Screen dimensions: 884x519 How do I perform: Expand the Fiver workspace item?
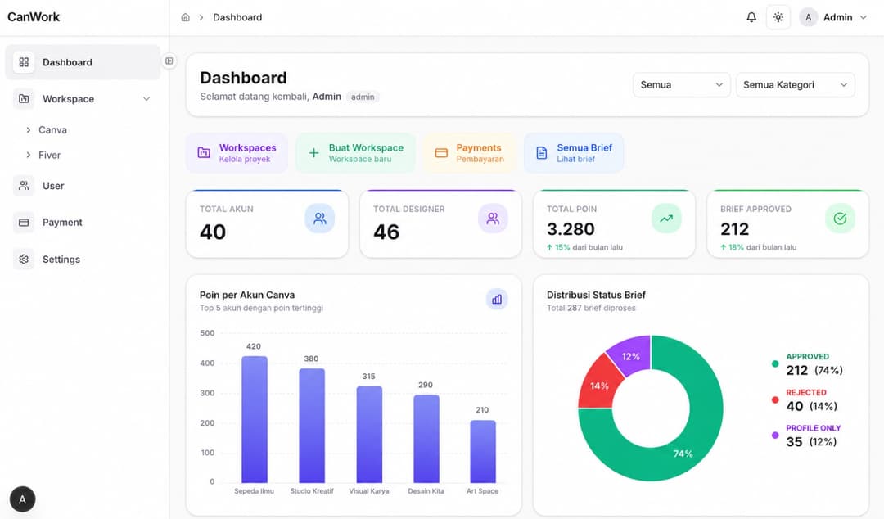click(x=43, y=155)
